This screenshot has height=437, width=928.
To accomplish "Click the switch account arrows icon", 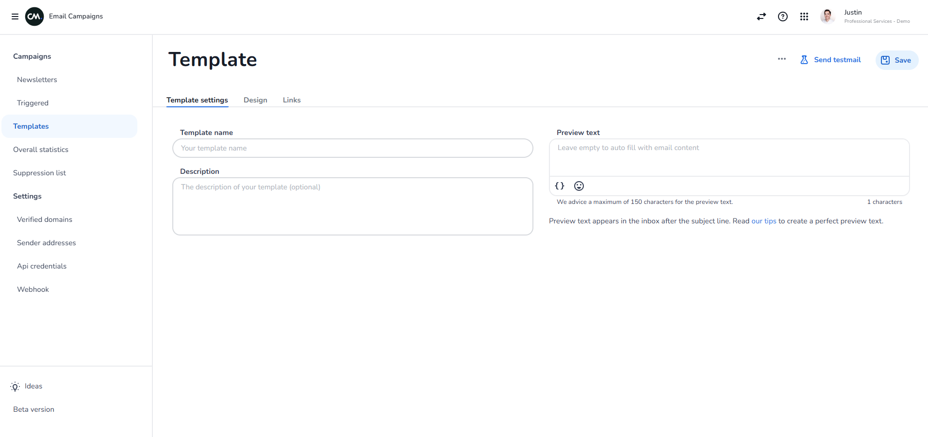I will pos(761,17).
